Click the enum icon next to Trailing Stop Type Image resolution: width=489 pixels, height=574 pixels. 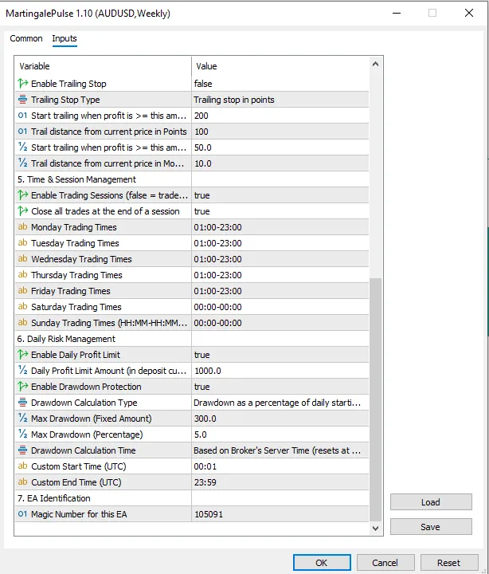coord(22,100)
